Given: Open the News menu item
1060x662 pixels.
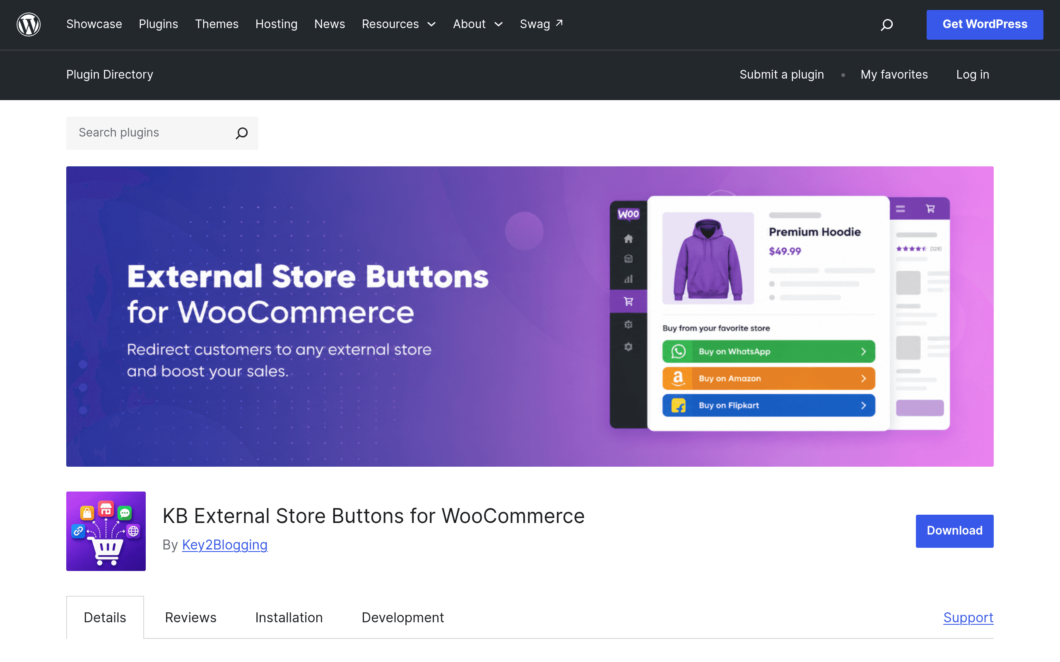Looking at the screenshot, I should point(330,24).
